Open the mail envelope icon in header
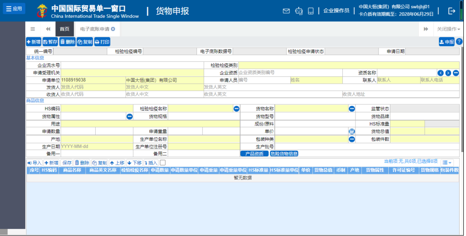Screen dimensions: 466x236 (286, 11)
